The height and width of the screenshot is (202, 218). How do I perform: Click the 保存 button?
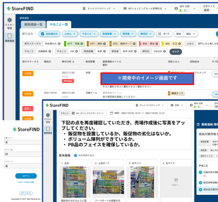coord(179,34)
